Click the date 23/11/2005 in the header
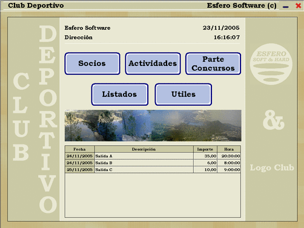Image resolution: width=304 pixels, height=228 pixels. [221, 28]
